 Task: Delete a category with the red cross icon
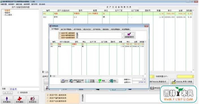20,99
